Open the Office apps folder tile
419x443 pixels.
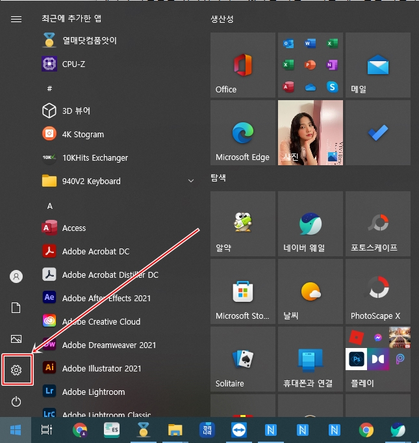[311, 65]
